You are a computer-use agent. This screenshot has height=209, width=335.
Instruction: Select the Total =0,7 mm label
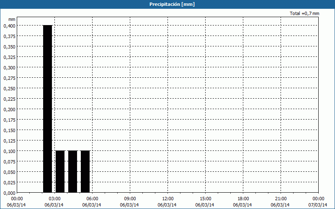[x=304, y=13]
